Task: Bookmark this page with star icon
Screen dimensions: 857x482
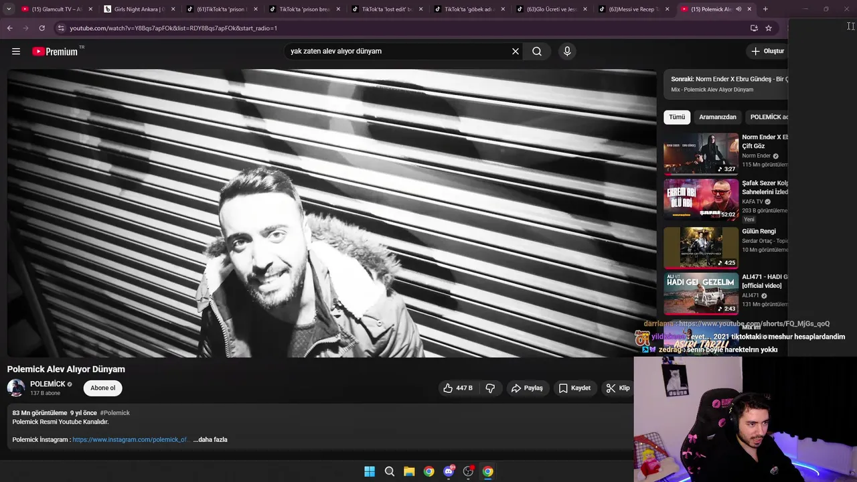Action: [x=769, y=28]
